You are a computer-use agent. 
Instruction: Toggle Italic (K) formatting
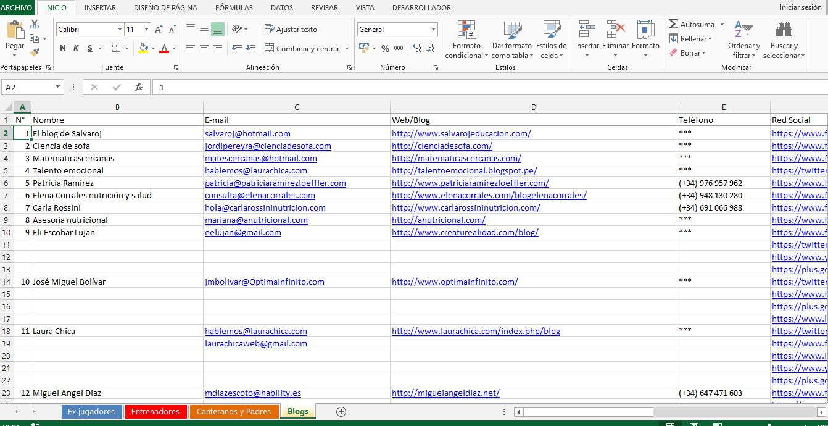[x=76, y=48]
